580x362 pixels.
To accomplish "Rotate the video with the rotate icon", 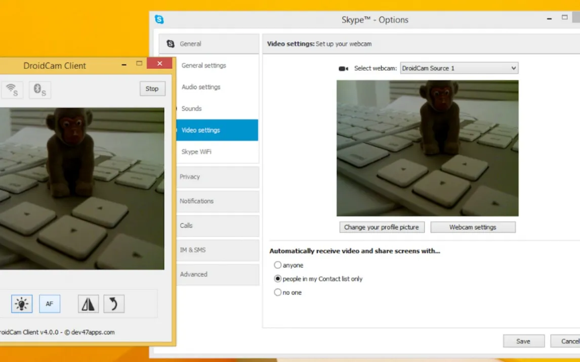I will (x=114, y=304).
